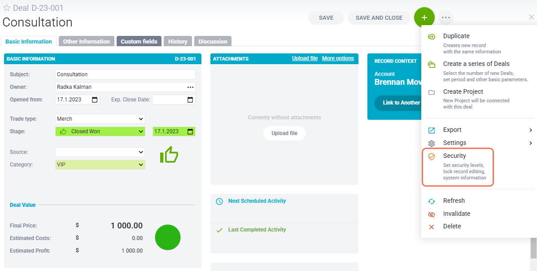Click the Last Completed Activity link
Viewport: 537px width, 271px height.
(x=257, y=230)
